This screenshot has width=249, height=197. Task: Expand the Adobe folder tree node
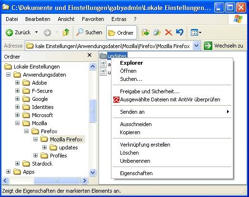[x=17, y=82]
